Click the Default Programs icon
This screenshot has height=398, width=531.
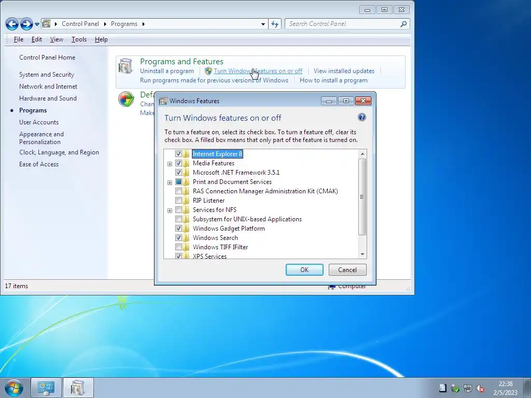126,99
